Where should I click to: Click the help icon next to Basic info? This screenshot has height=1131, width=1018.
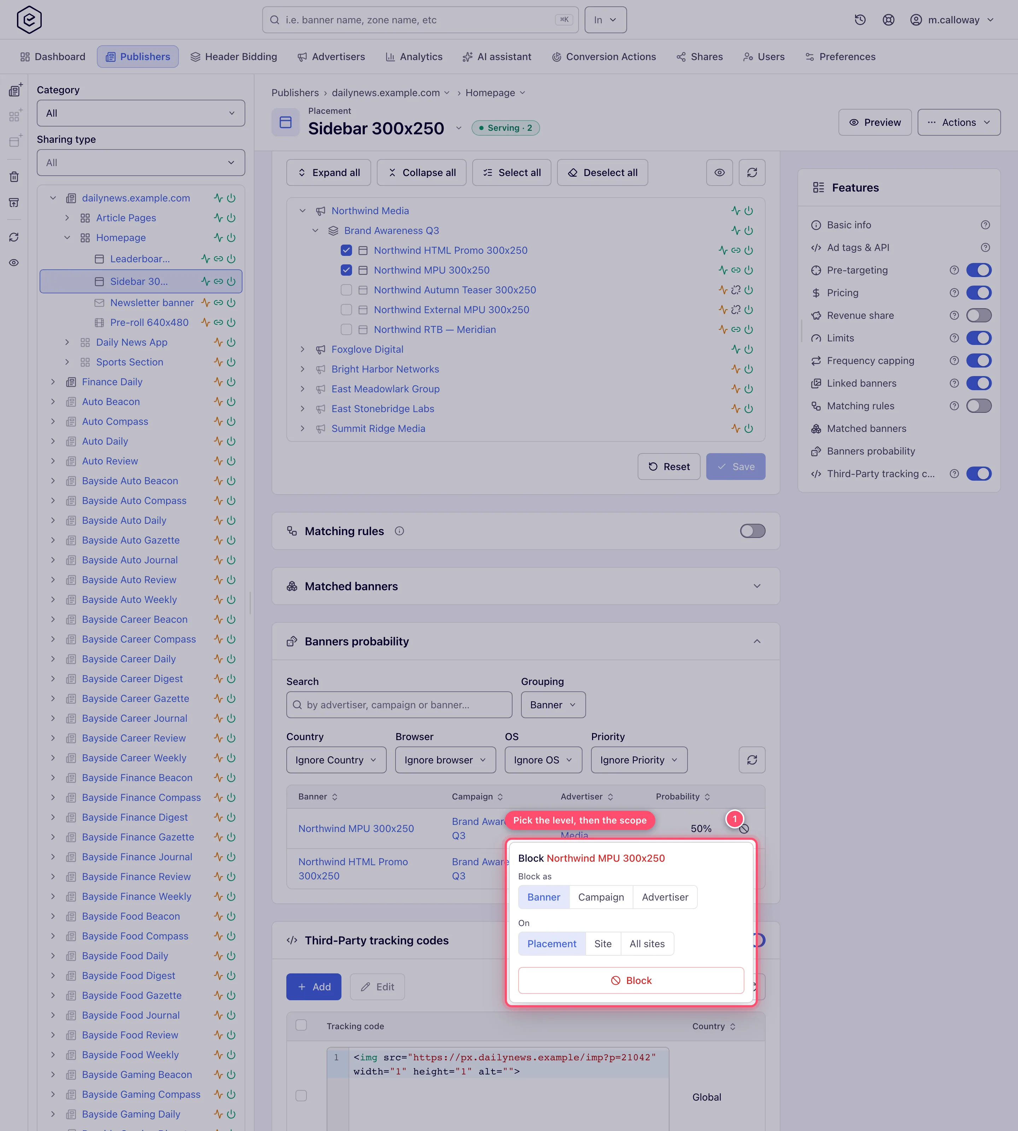[x=985, y=225]
